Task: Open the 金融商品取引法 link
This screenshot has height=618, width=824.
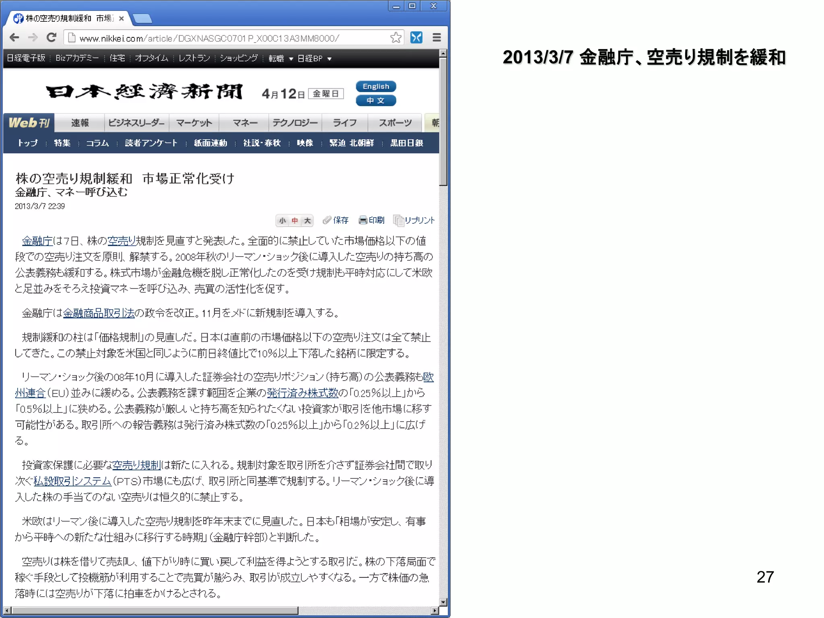Action: coord(99,313)
